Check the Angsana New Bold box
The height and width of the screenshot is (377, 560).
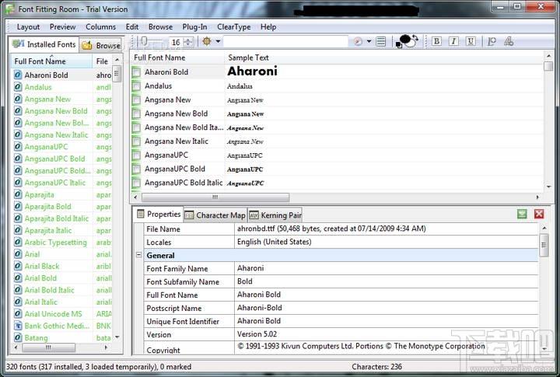point(136,114)
